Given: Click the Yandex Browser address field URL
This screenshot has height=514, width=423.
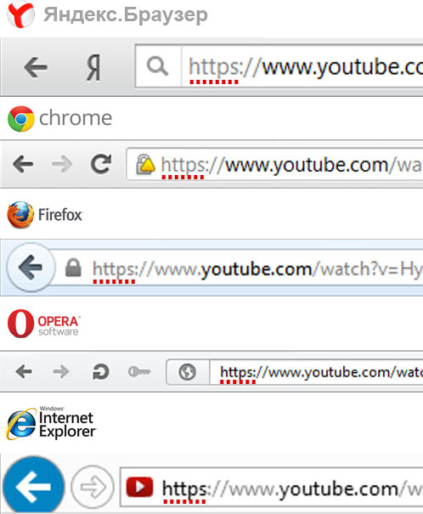Looking at the screenshot, I should (x=305, y=67).
